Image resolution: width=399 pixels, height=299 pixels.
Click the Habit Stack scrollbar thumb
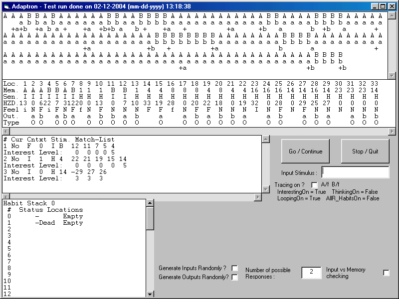tap(150, 218)
